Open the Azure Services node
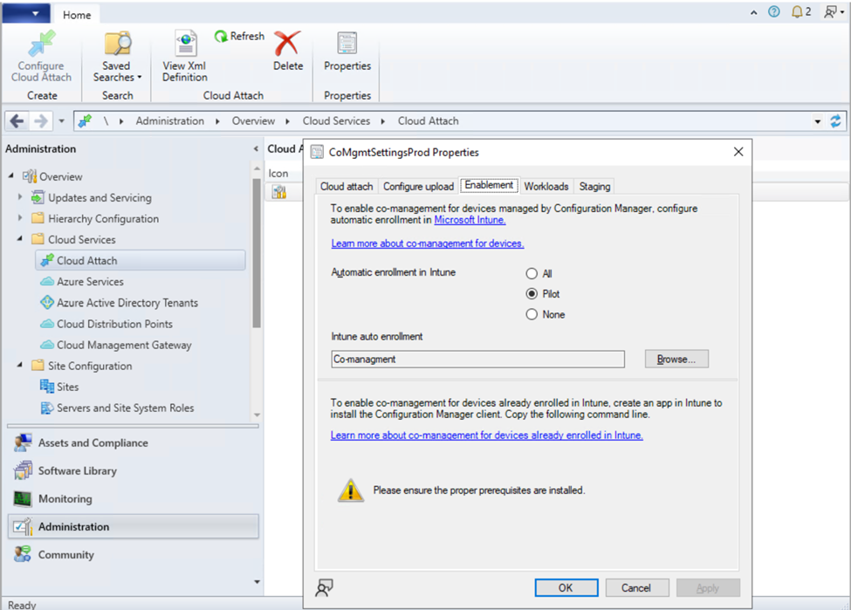851x610 pixels. 90,282
